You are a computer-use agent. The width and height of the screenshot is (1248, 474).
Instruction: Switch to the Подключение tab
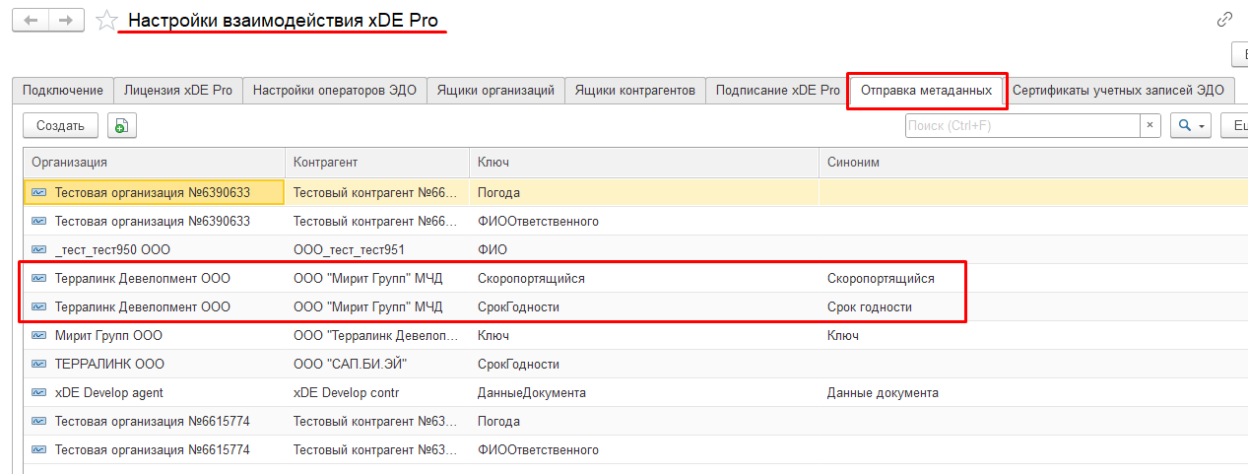(63, 90)
